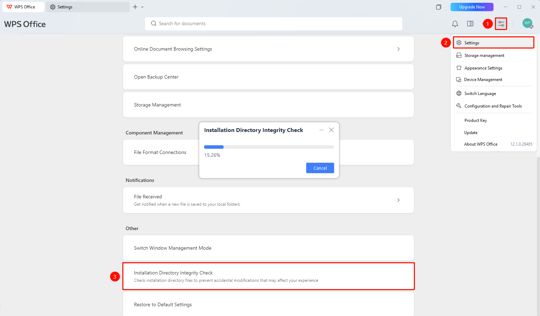Open the global settings sliders icon
Image resolution: width=540 pixels, height=316 pixels.
click(501, 24)
